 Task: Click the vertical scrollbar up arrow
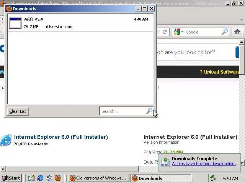(242, 42)
